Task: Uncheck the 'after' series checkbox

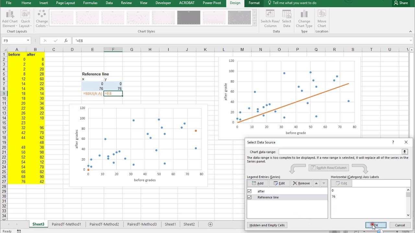Action: [x=249, y=191]
